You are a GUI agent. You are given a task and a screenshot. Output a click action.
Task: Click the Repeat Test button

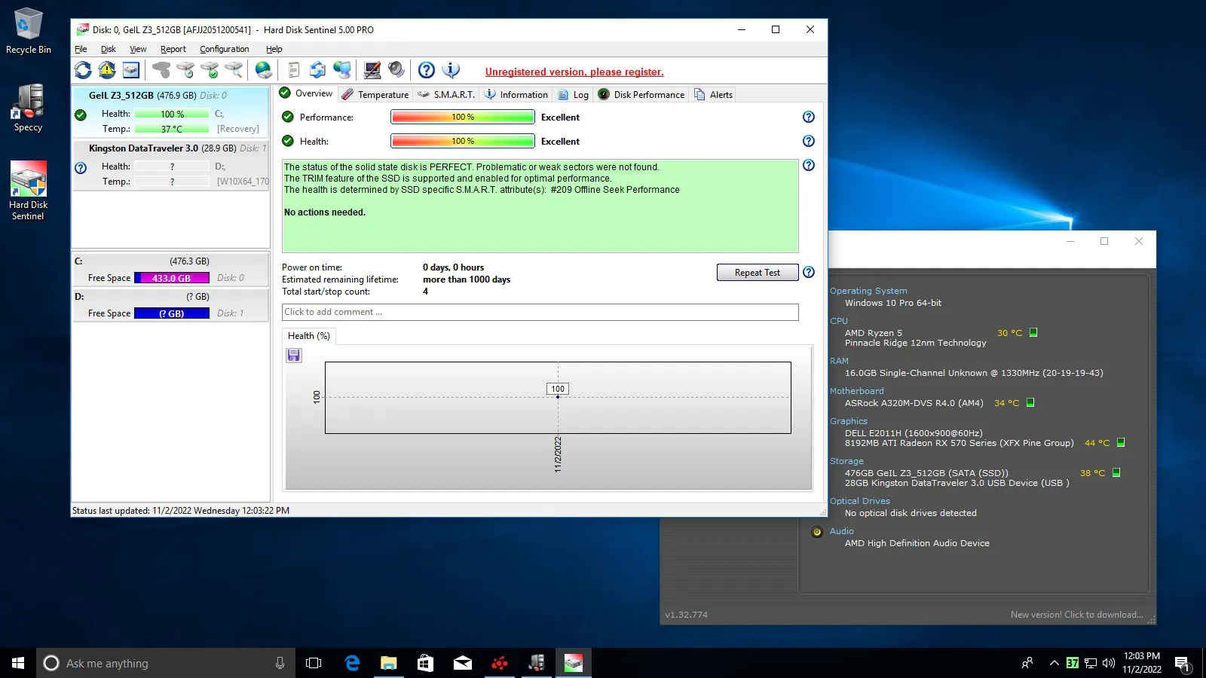(x=758, y=272)
